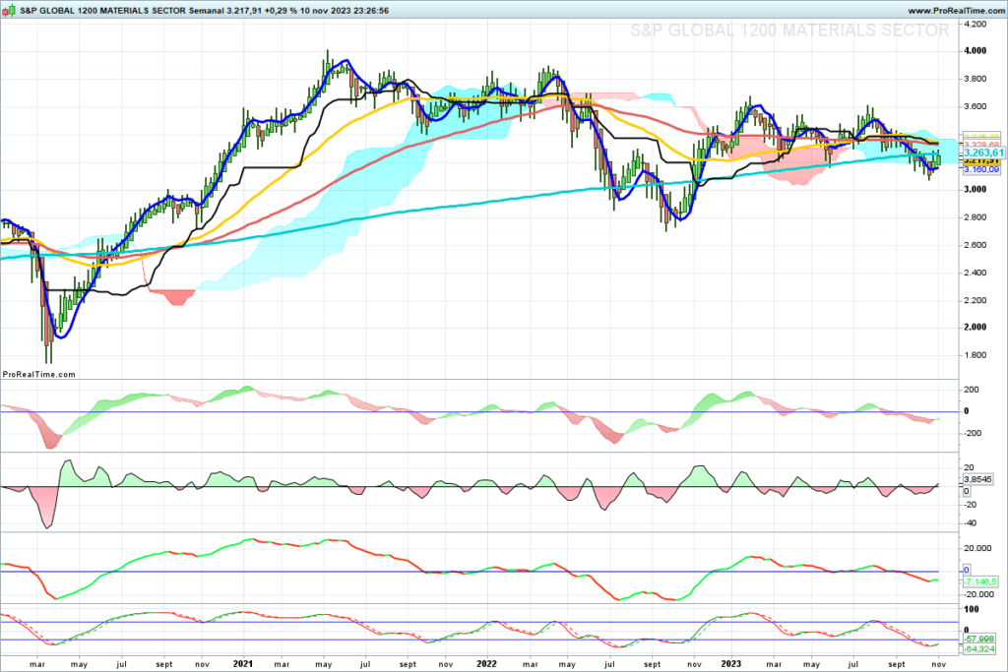The width and height of the screenshot is (1008, 672).
Task: Click the 3.800 price axis label
Action: tap(976, 79)
